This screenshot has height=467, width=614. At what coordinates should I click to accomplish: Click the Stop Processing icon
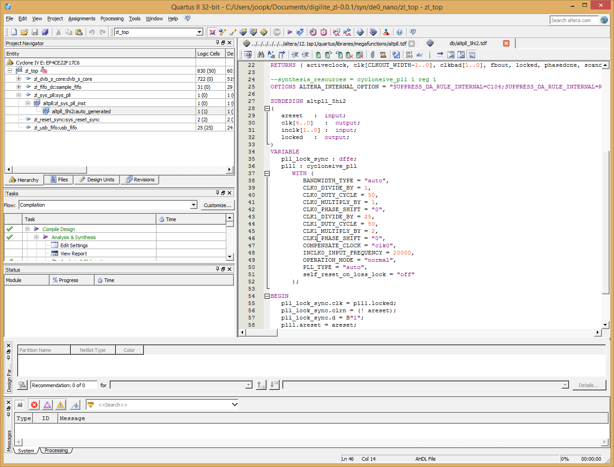(277, 32)
